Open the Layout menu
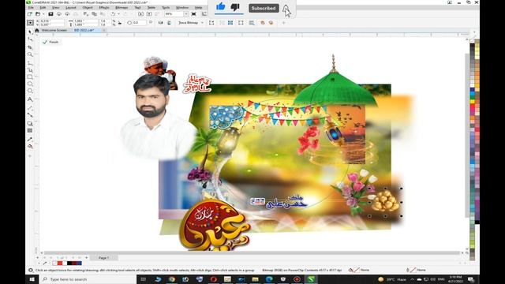Viewport: 505px width, 284px height. (x=71, y=7)
